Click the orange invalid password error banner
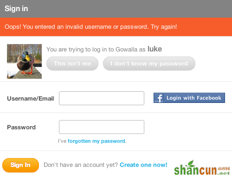The height and width of the screenshot is (178, 232). (x=116, y=27)
